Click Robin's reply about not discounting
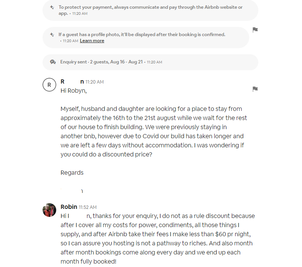This screenshot has height=267, width=302. [157, 239]
